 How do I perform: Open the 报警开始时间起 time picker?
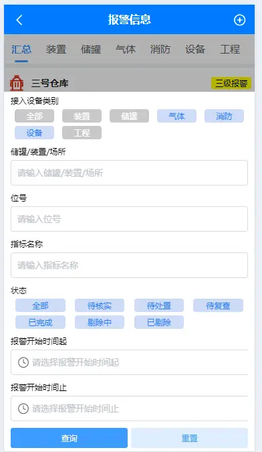(x=129, y=362)
